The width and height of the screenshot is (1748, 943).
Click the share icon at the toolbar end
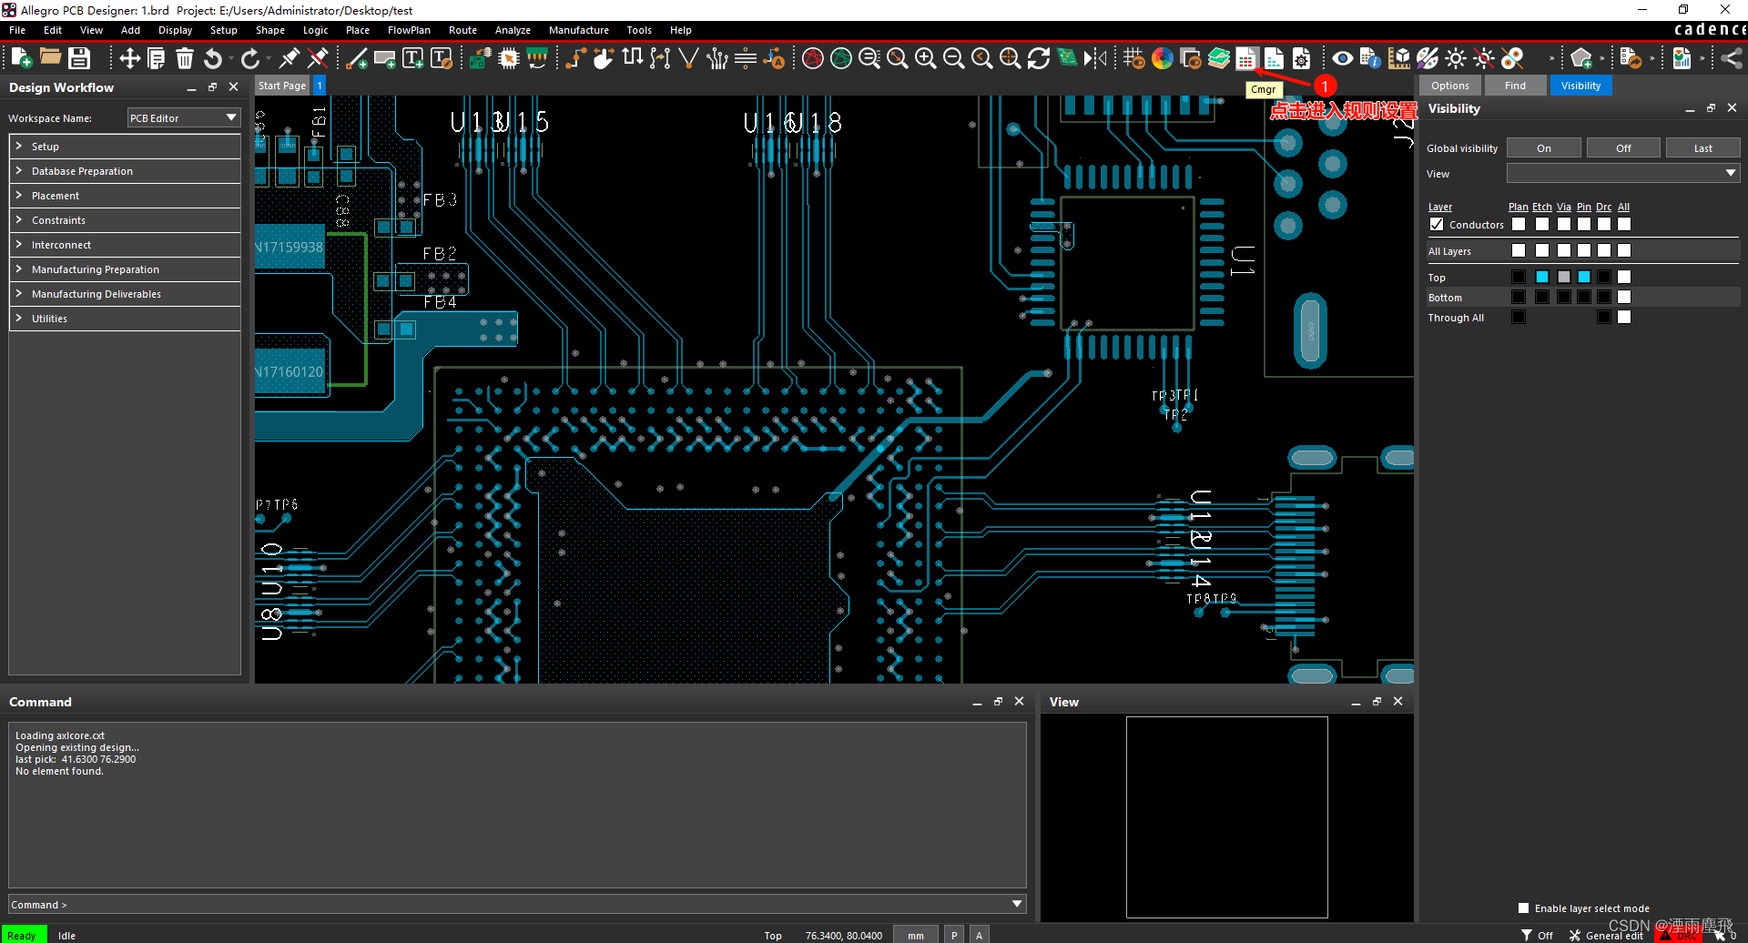point(1732,58)
